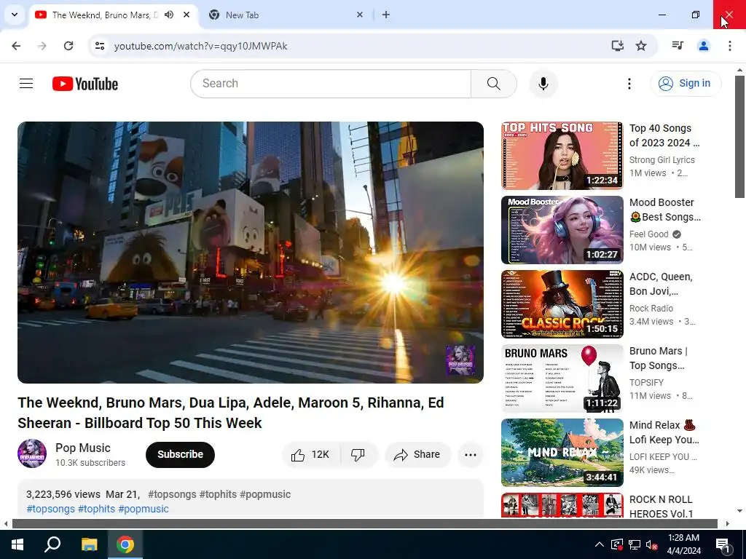The width and height of the screenshot is (746, 559).
Task: Click Pop Music watermark on video
Action: click(460, 360)
